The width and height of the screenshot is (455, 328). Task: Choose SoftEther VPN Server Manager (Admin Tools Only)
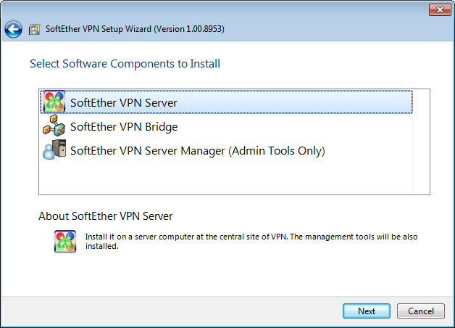pyautogui.click(x=198, y=151)
